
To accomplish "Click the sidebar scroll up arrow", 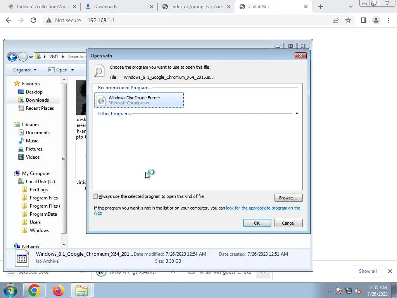I will (64, 80).
